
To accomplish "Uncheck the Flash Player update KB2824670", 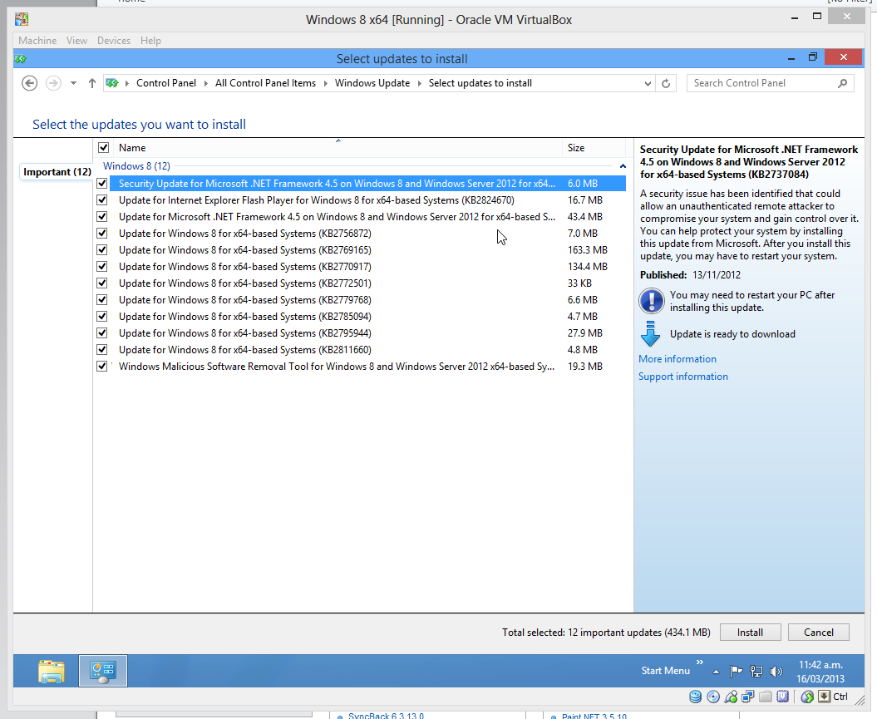I will pyautogui.click(x=102, y=200).
